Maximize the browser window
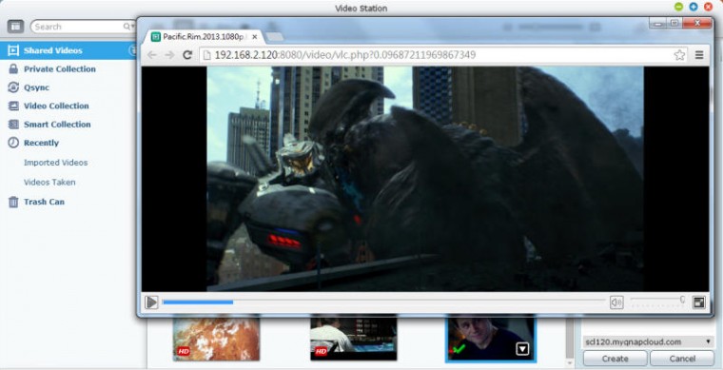The height and width of the screenshot is (370, 723). click(674, 23)
